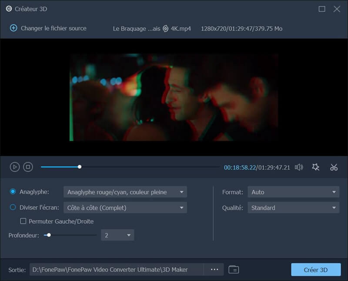Click the three-dots browse output path button
This screenshot has height=281, width=348.
click(x=214, y=269)
